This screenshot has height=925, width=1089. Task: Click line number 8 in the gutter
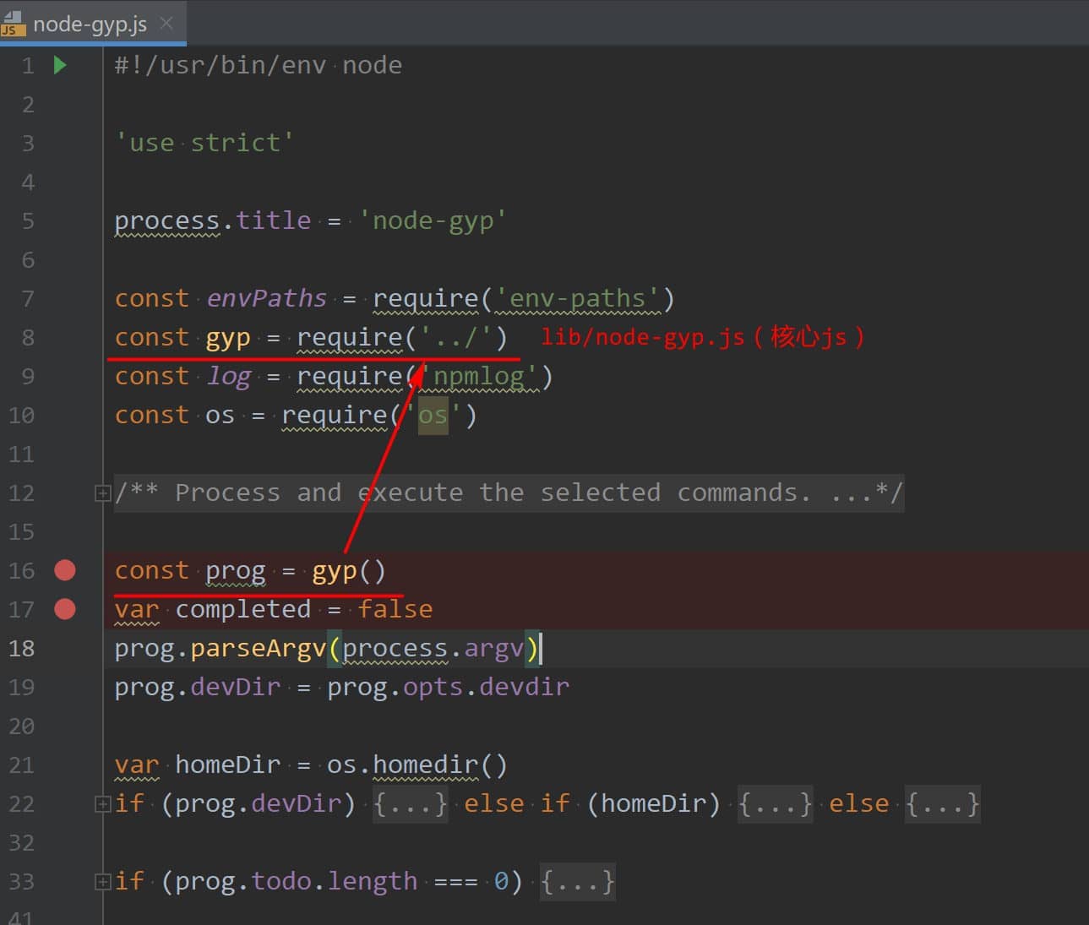click(28, 337)
